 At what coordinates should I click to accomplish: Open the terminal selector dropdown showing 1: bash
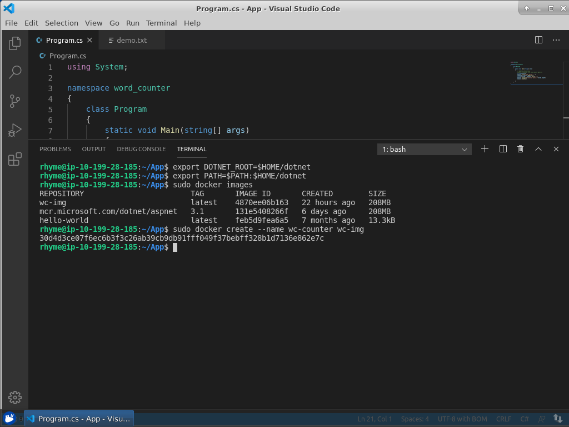pos(423,149)
